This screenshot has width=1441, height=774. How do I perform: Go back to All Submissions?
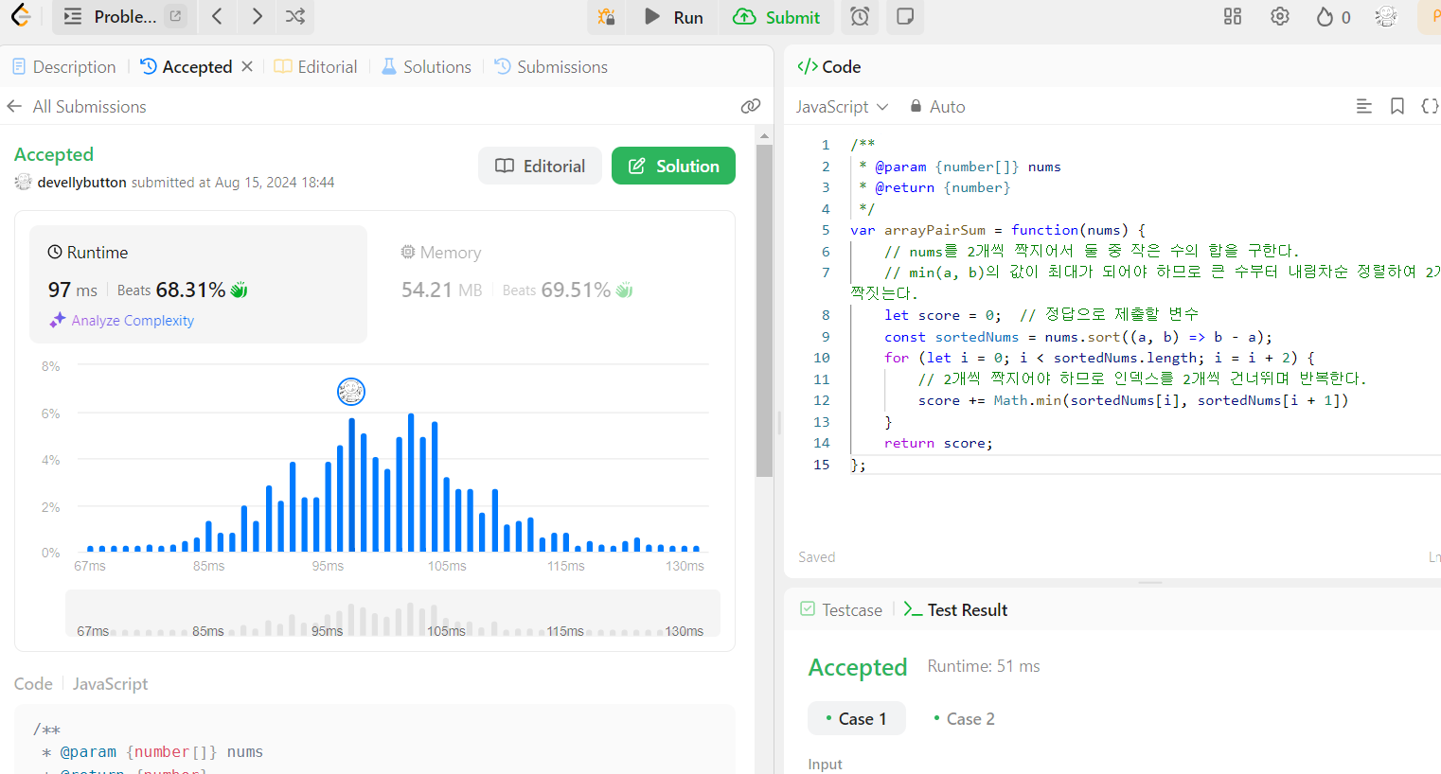pos(77,106)
